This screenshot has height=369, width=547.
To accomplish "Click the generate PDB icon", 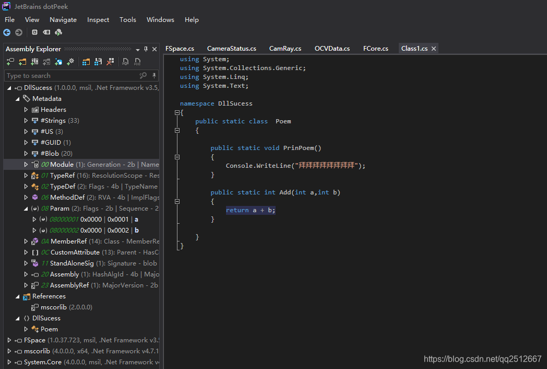I will point(137,62).
